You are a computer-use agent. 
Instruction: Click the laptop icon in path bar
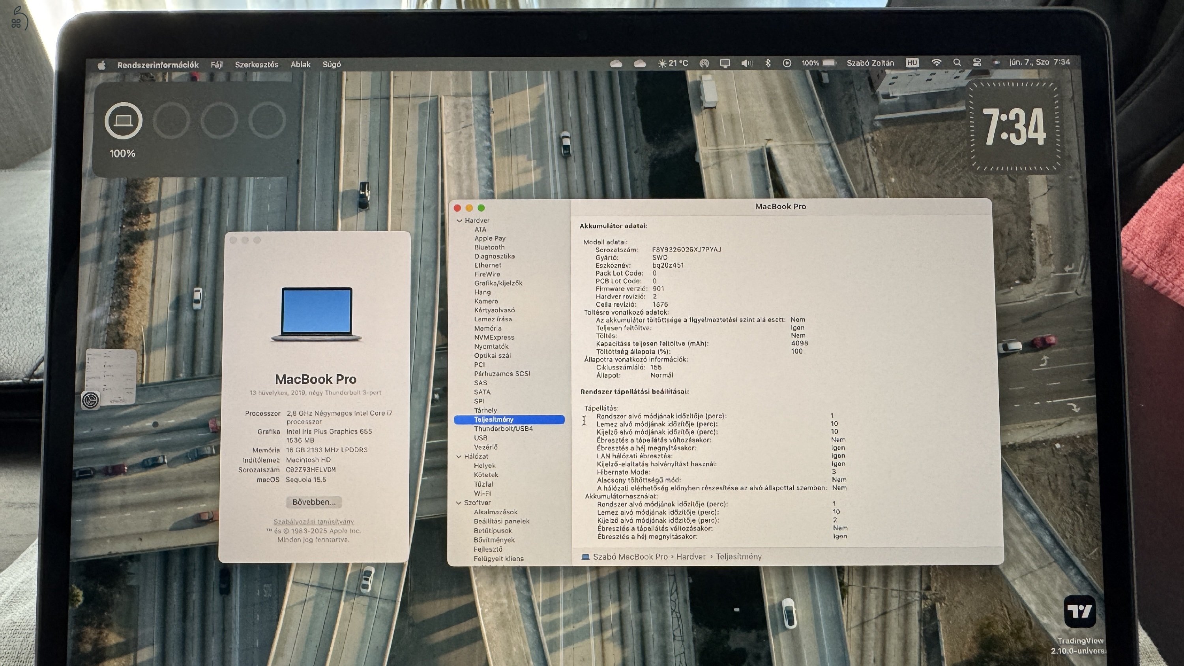[x=586, y=557]
